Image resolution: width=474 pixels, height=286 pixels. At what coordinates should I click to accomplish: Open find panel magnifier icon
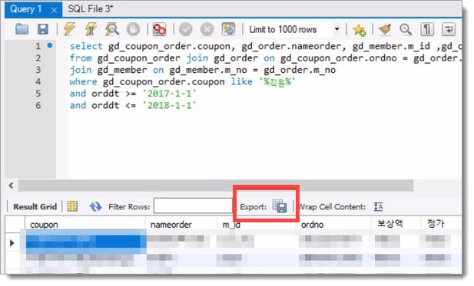[406, 29]
